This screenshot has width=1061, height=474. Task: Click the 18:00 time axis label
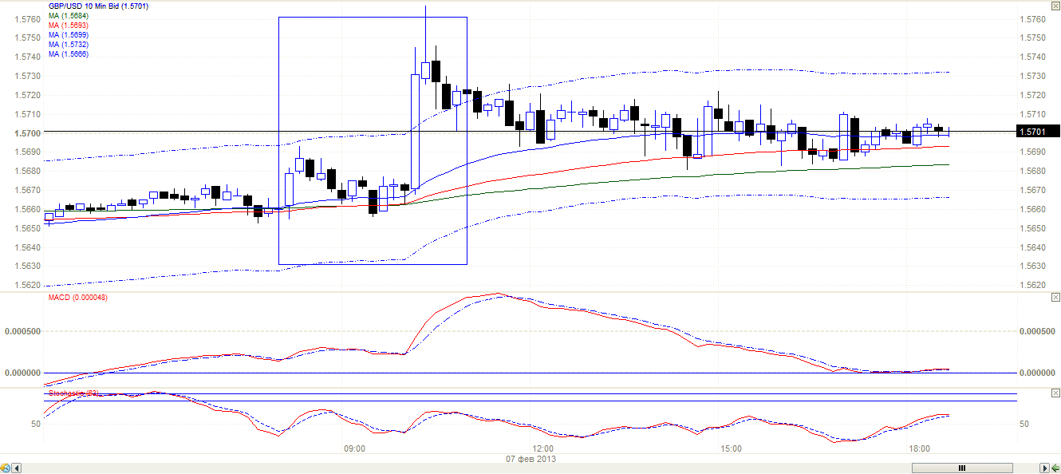[x=920, y=449]
